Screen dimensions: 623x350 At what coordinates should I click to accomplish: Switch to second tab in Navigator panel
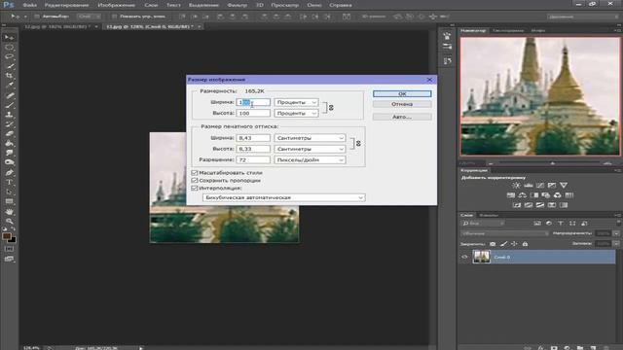pyautogui.click(x=508, y=30)
